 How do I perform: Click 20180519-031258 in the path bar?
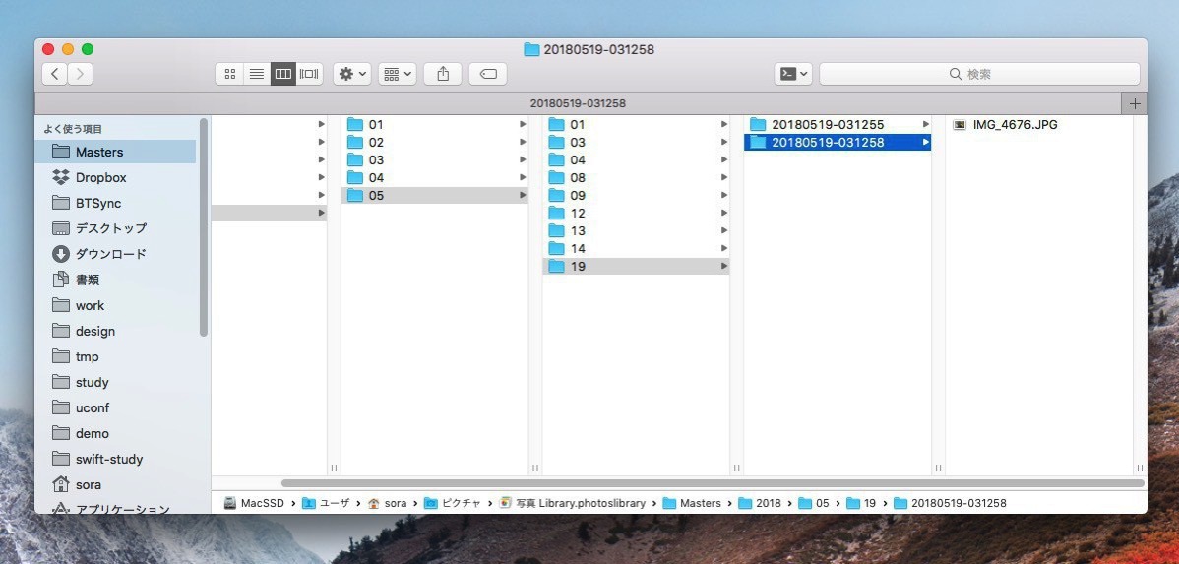point(950,503)
